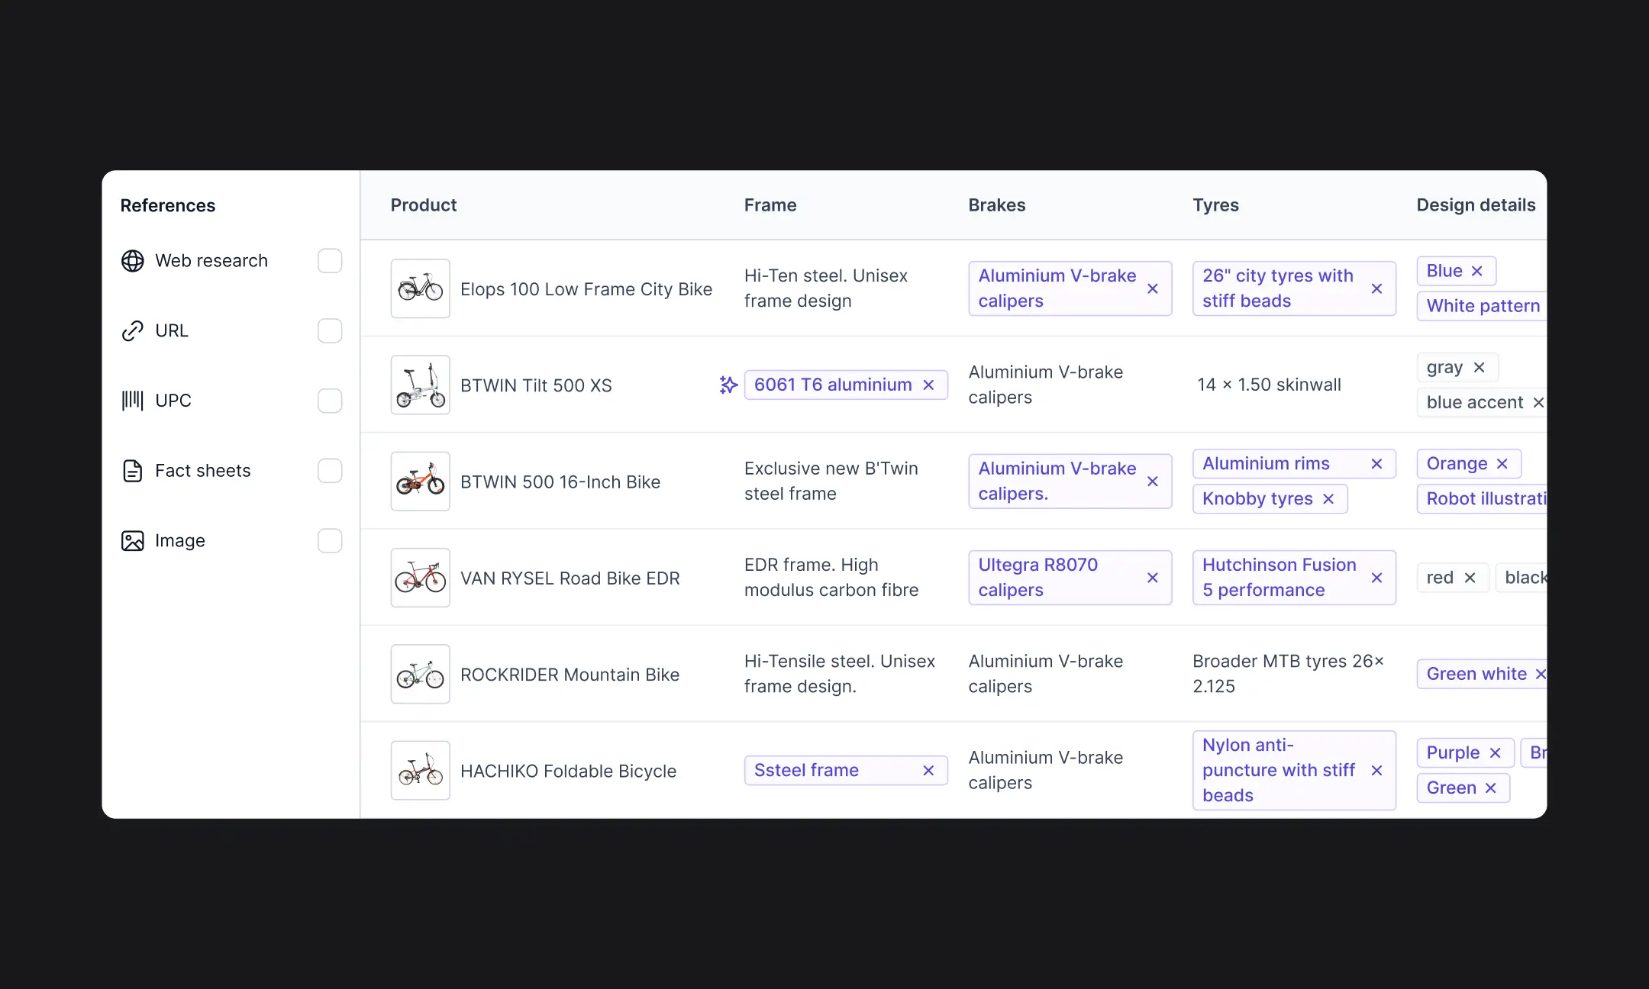
Task: Check the UPC reference checkbox
Action: tap(330, 401)
